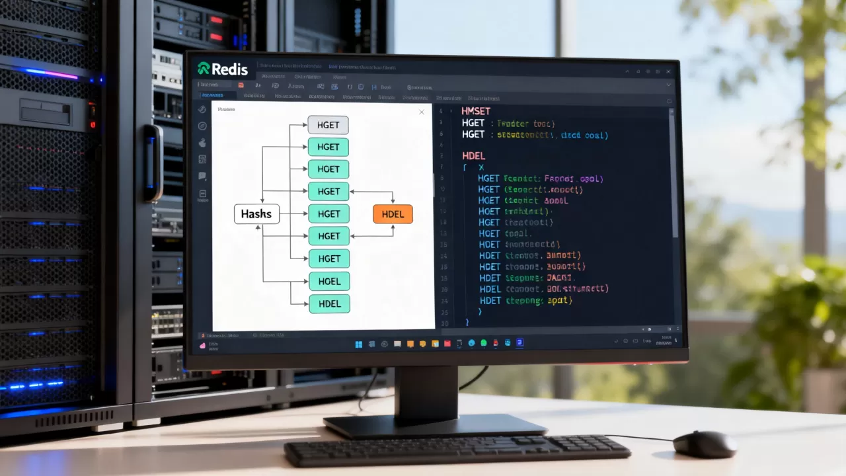This screenshot has height=476, width=846.
Task: Collapse the HDEL code block with its fold bracket
Action: pos(465,168)
